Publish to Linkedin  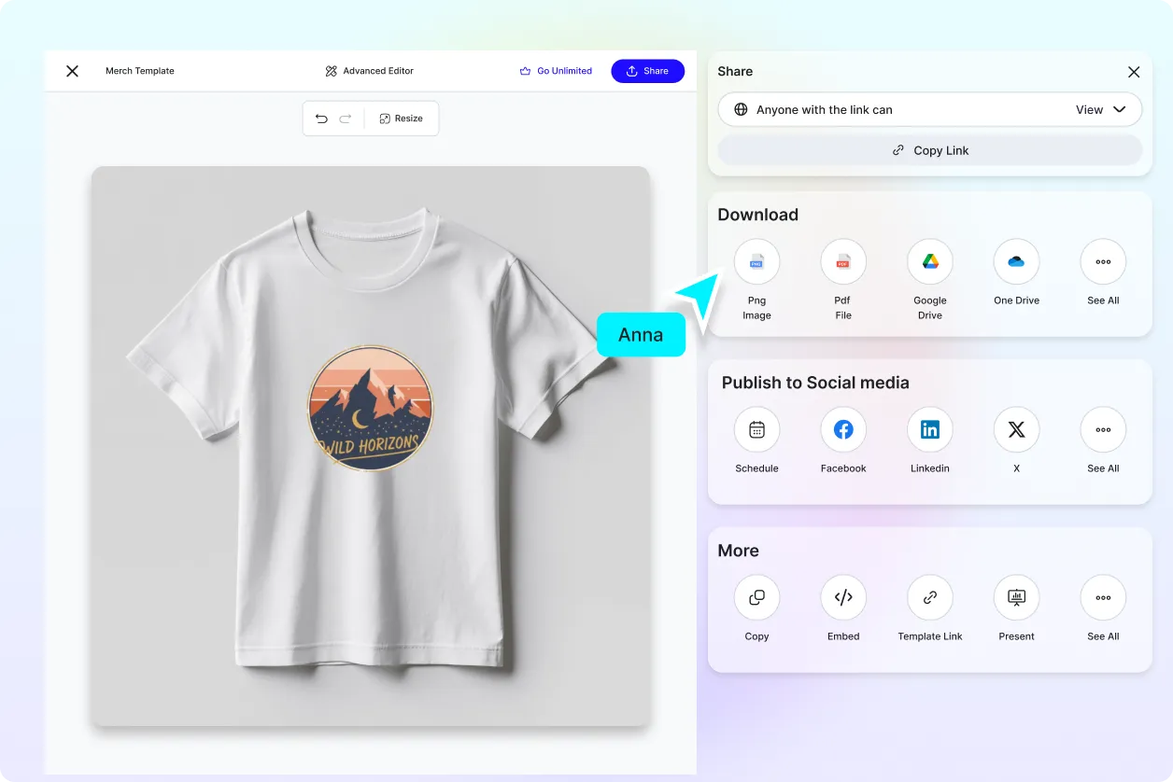(930, 429)
